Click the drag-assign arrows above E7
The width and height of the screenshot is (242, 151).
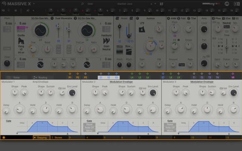coord(163,74)
